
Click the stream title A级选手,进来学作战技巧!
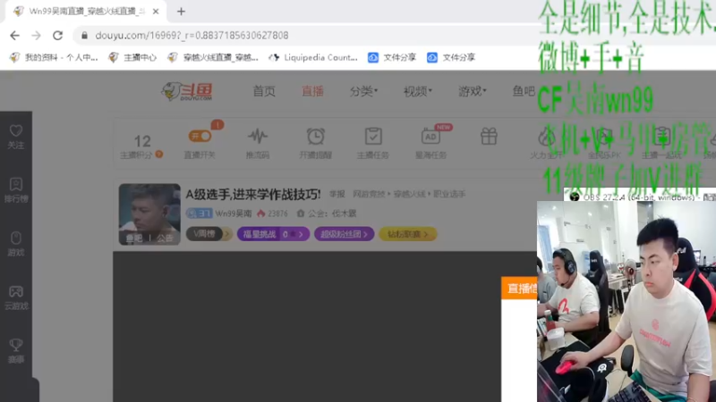click(253, 195)
